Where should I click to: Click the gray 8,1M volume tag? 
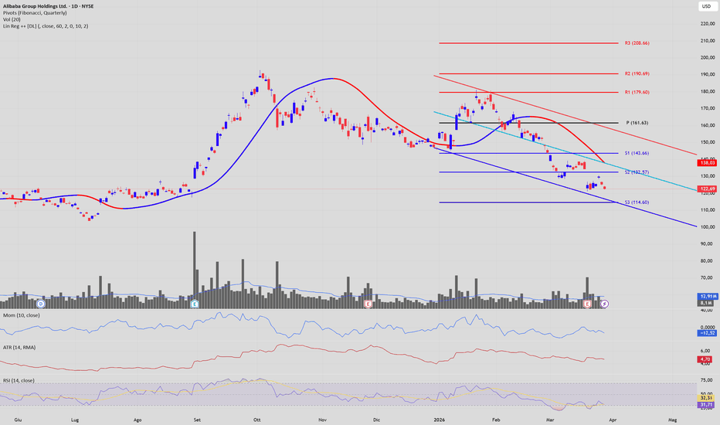pyautogui.click(x=707, y=303)
